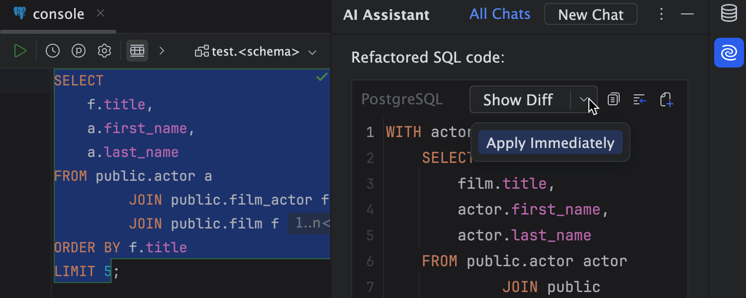Create new file from snippet icon
The width and height of the screenshot is (746, 298).
[x=666, y=100]
